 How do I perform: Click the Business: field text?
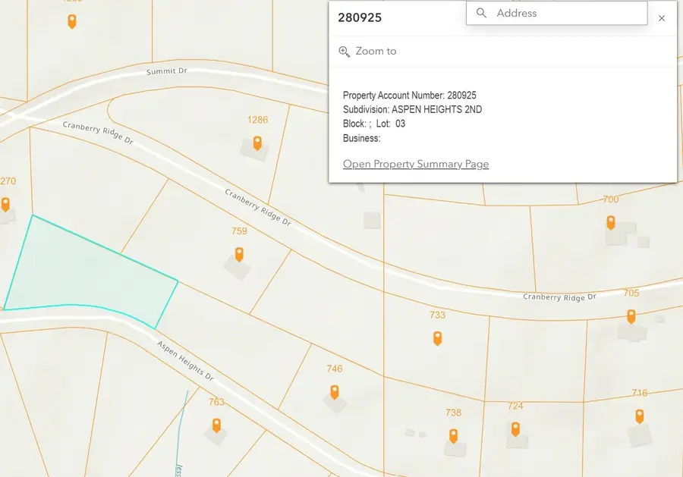[361, 139]
